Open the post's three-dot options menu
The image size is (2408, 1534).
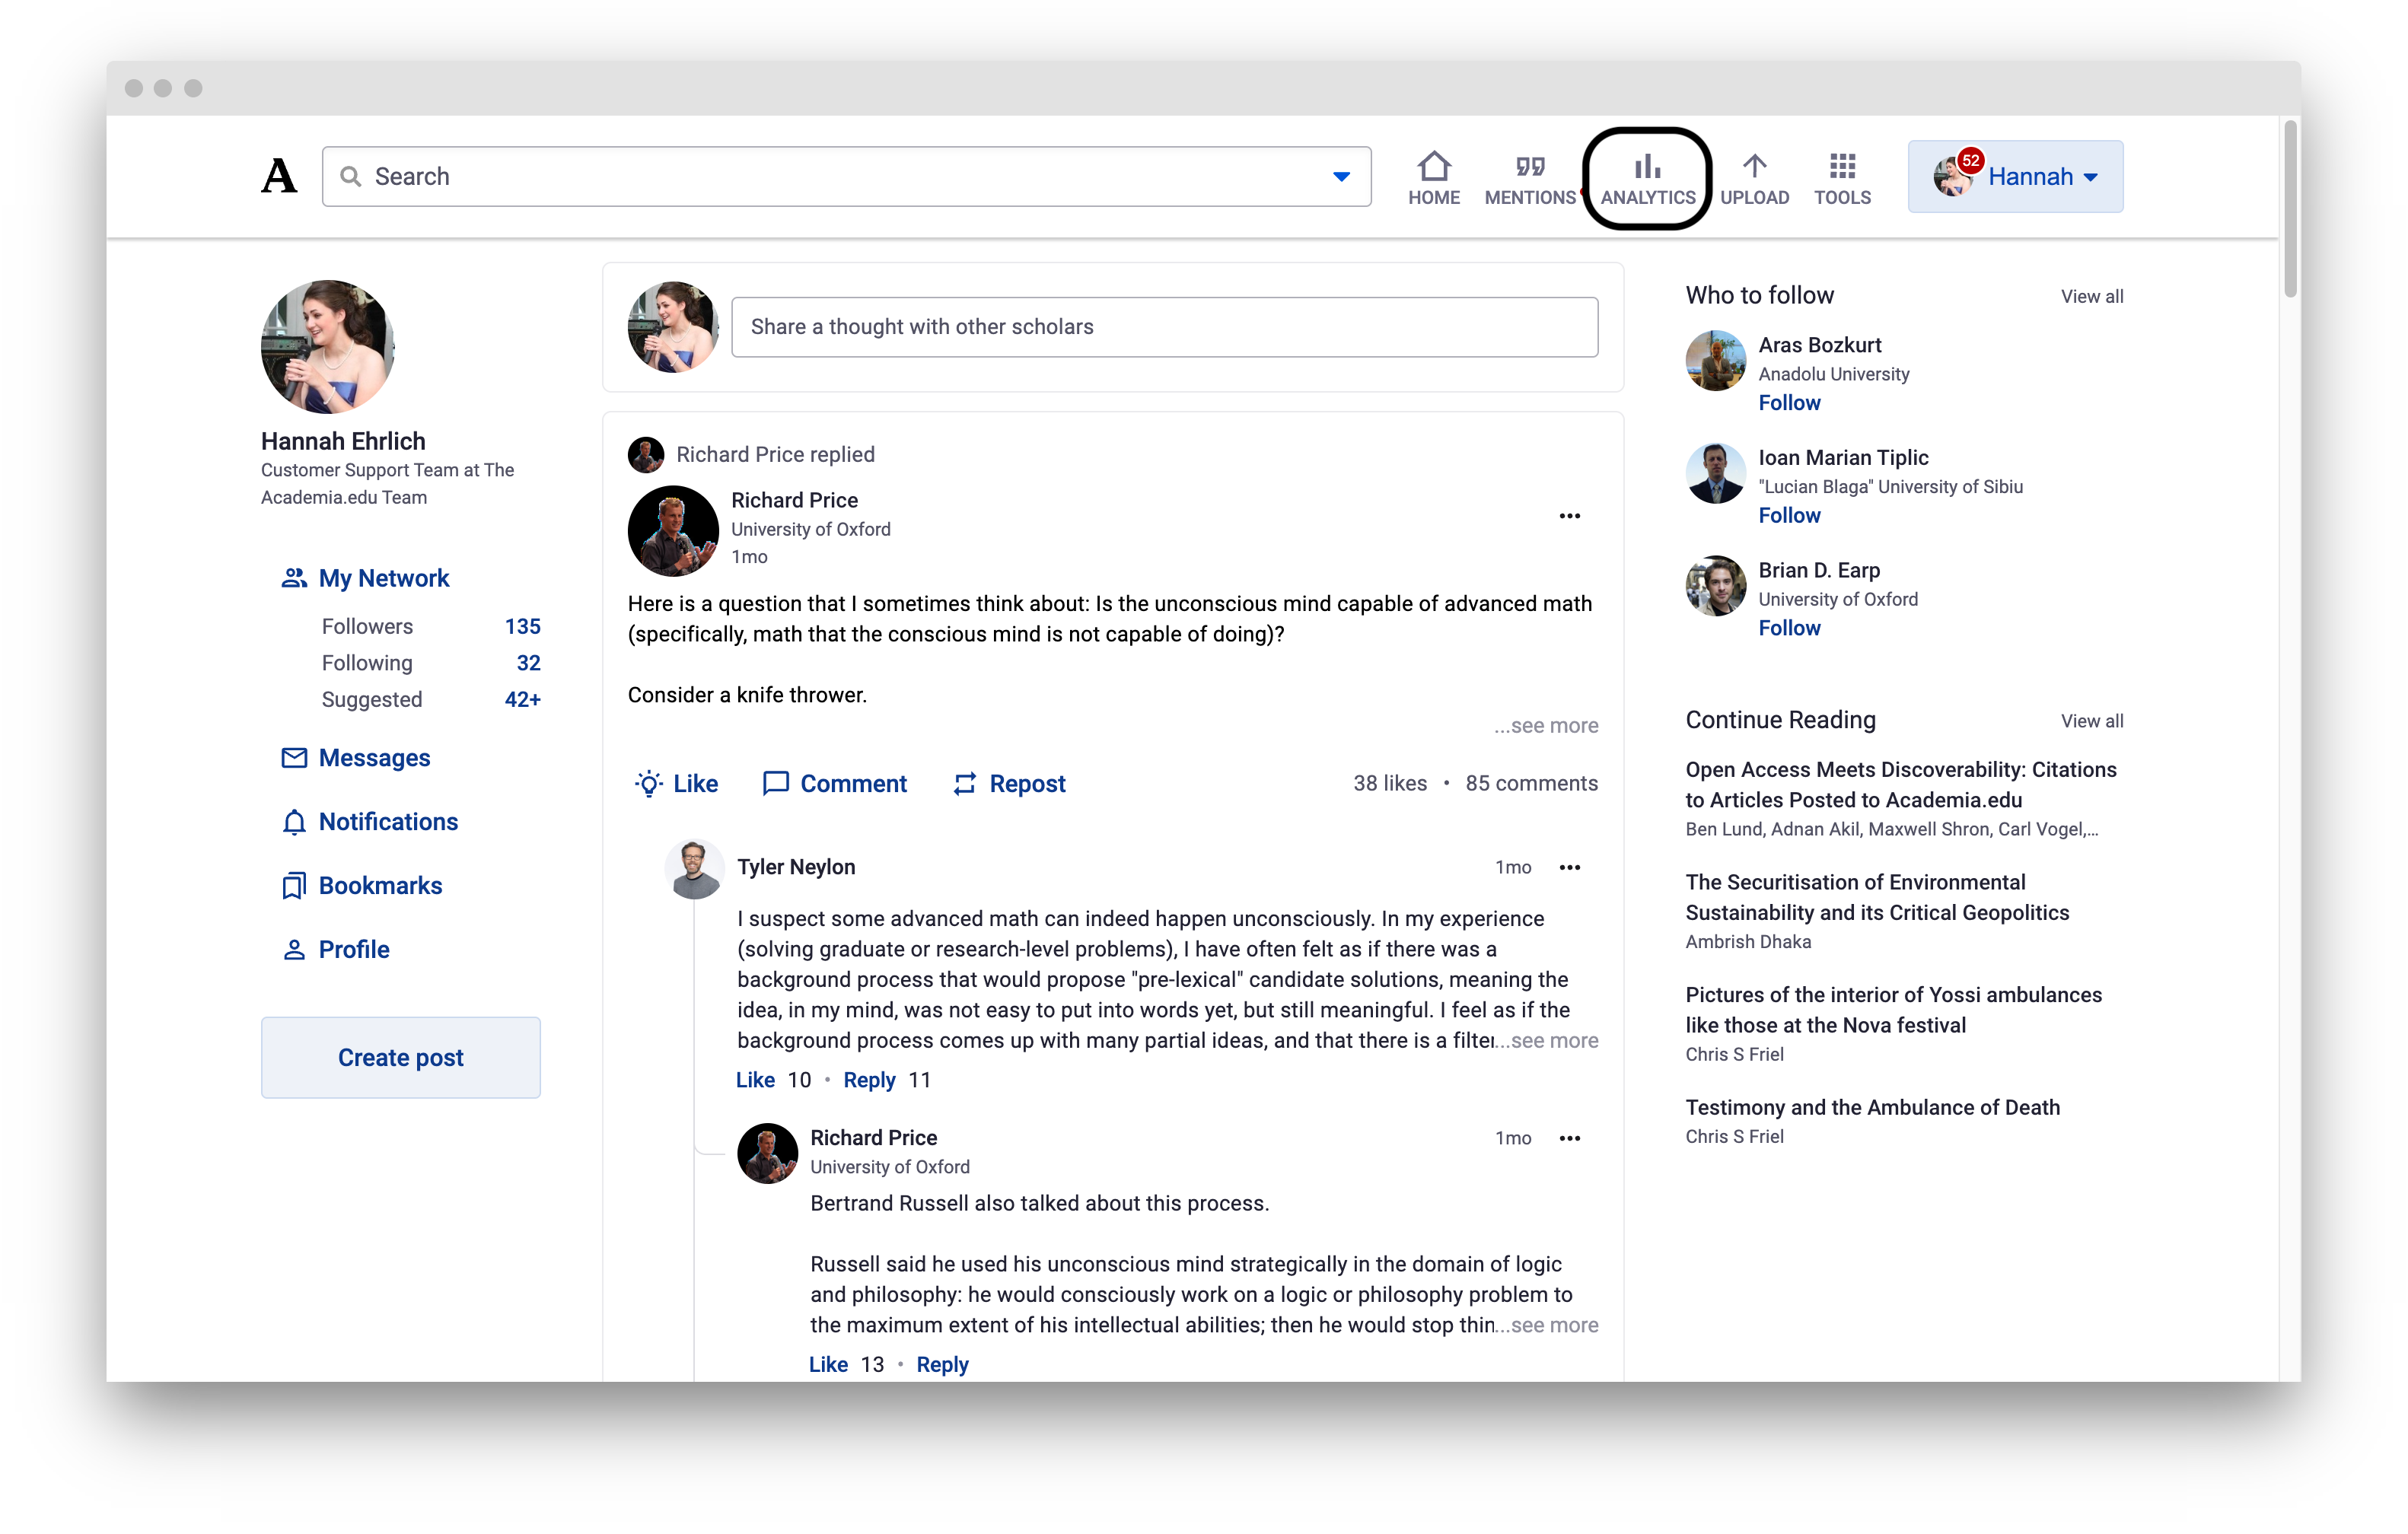(x=1570, y=516)
